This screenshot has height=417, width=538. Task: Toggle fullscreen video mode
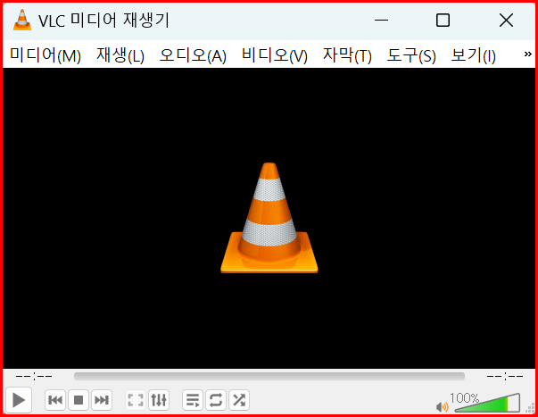point(136,400)
